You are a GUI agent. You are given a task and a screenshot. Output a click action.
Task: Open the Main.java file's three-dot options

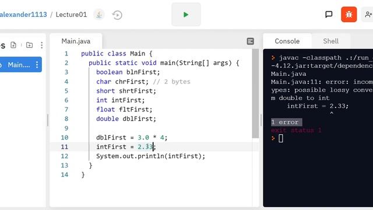pos(37,65)
